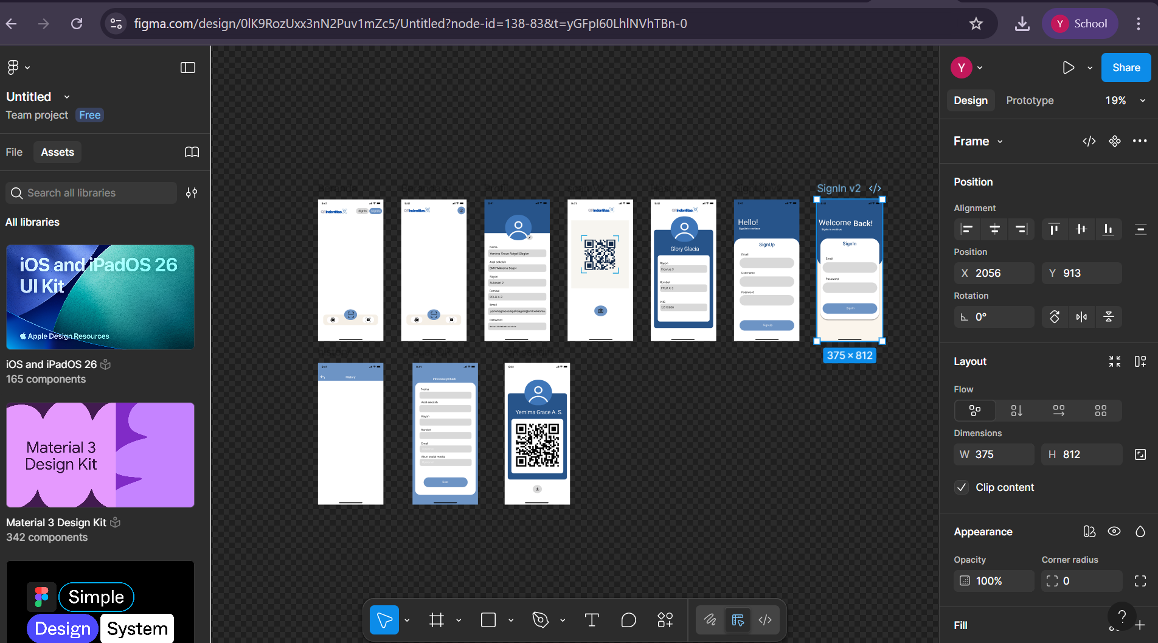Align selection to horizontal centers

pyautogui.click(x=994, y=229)
